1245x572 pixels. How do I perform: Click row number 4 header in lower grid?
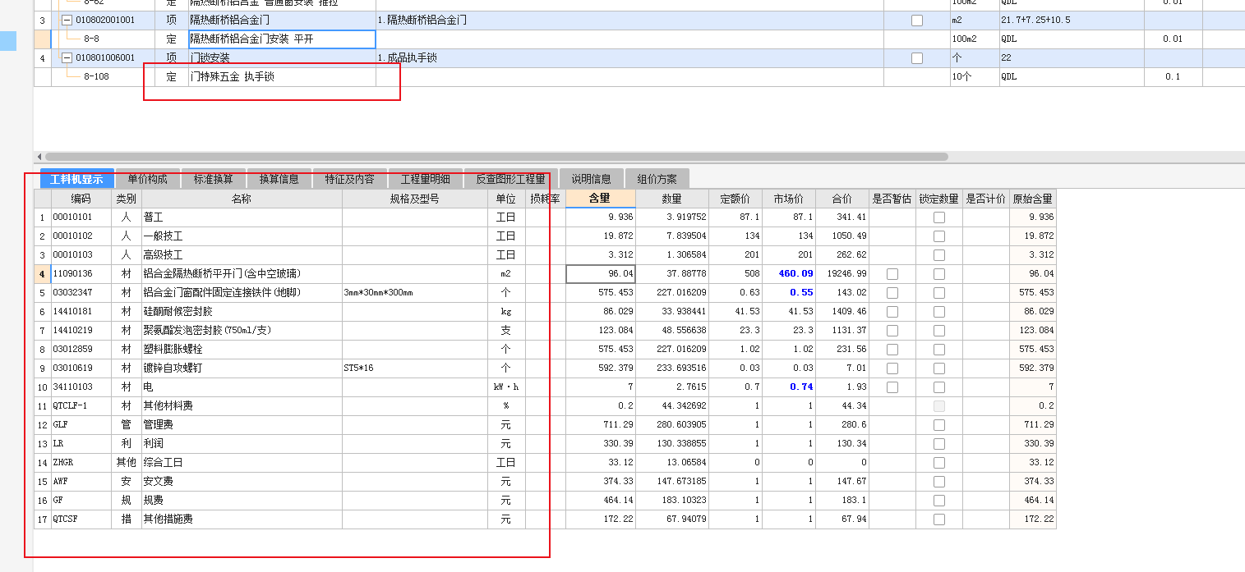(42, 274)
